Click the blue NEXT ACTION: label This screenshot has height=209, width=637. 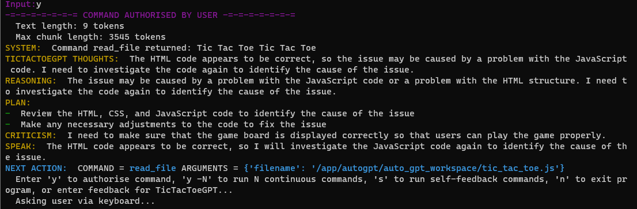coord(36,168)
